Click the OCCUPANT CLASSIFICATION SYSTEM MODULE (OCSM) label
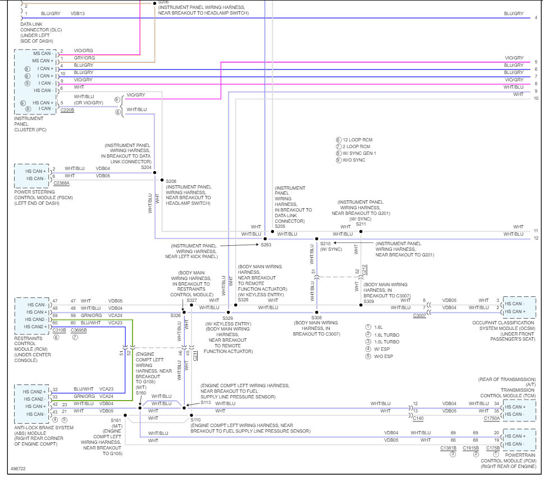543x477 pixels. tap(504, 325)
